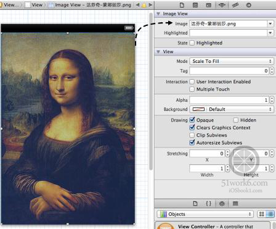The height and width of the screenshot is (229, 276).
Task: Click the Image name text field
Action: 228,23
